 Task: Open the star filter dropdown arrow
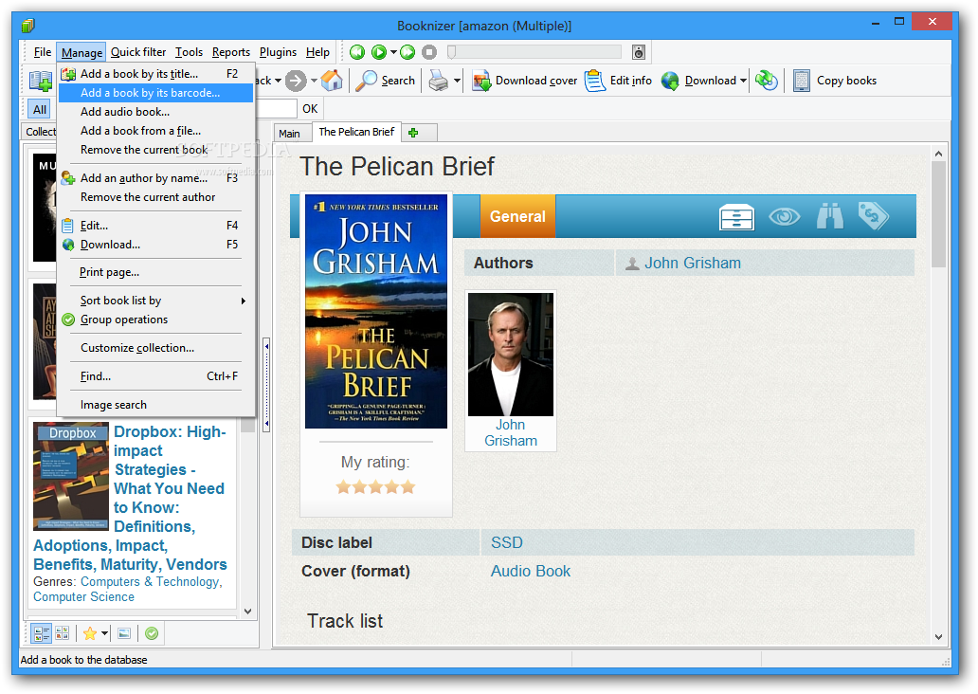[x=105, y=633]
